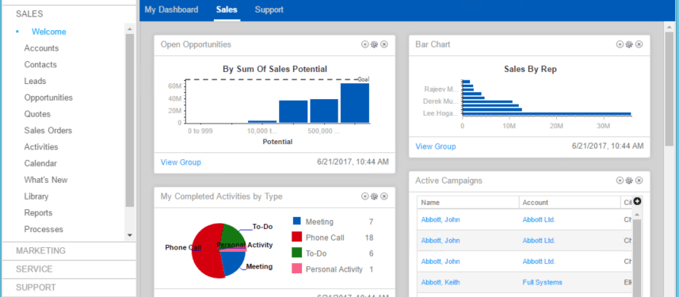Open settings gear on My Completed Activities widget

[374, 196]
